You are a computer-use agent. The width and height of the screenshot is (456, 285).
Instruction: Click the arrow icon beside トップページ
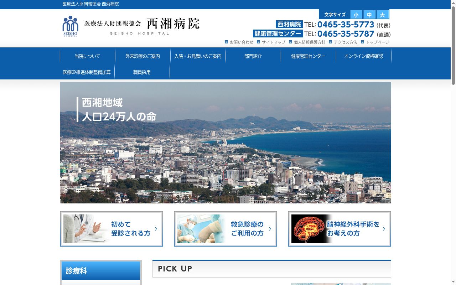[x=363, y=42]
